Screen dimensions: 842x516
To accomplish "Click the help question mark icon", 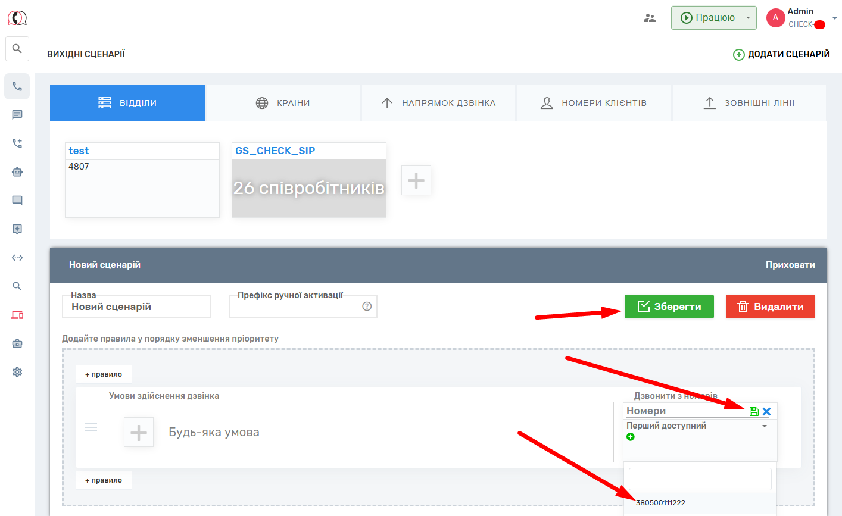I will [367, 307].
